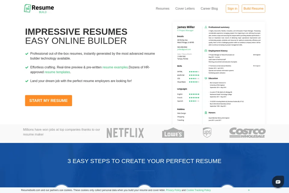289x193 pixels.
Task: Click the 'IMPRESSIVE RESUMES' headline
Action: pos(76,32)
